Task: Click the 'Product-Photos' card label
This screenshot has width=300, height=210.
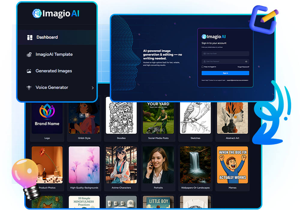Action: click(x=47, y=188)
